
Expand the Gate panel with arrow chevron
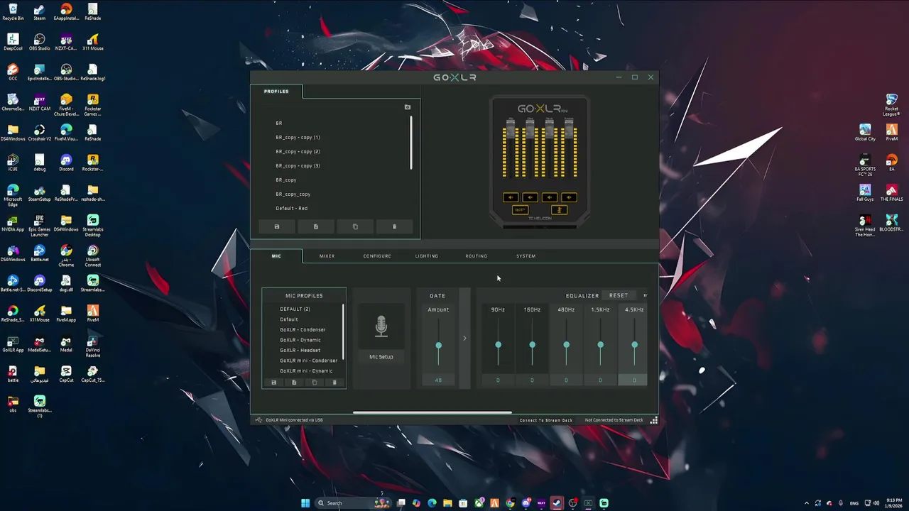[x=464, y=338]
